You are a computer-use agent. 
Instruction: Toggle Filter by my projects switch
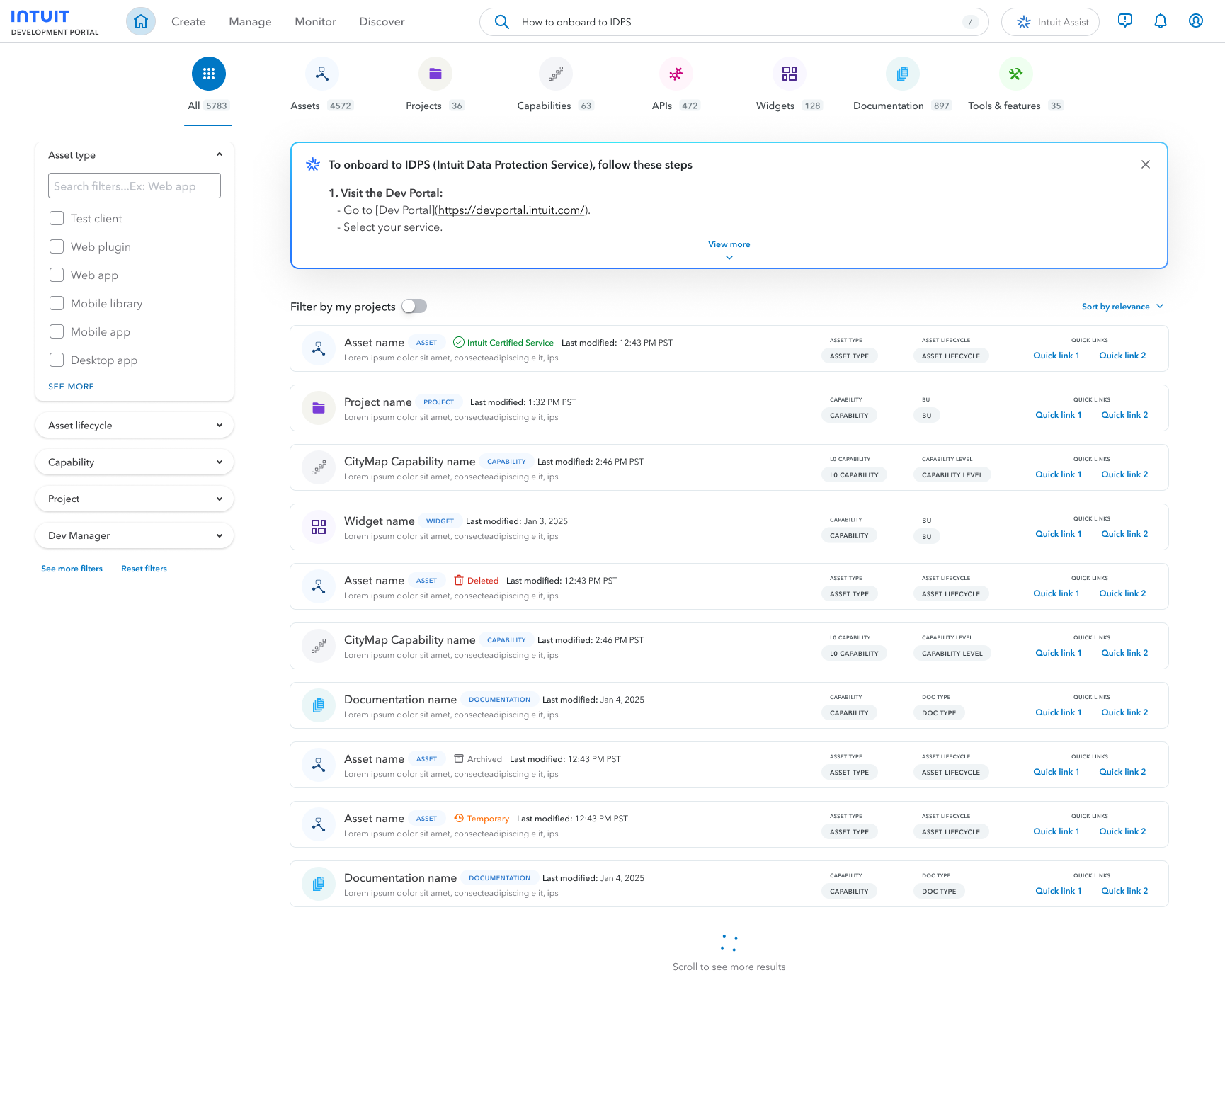[x=414, y=306]
